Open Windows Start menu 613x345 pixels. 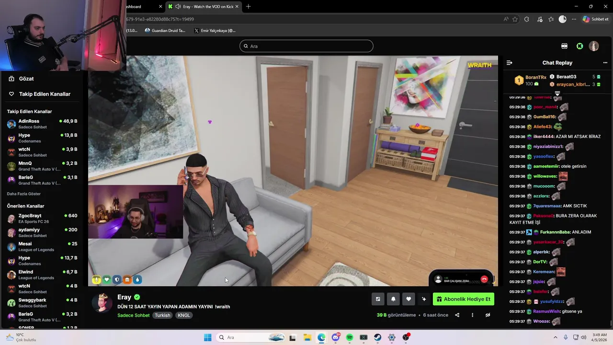click(207, 337)
